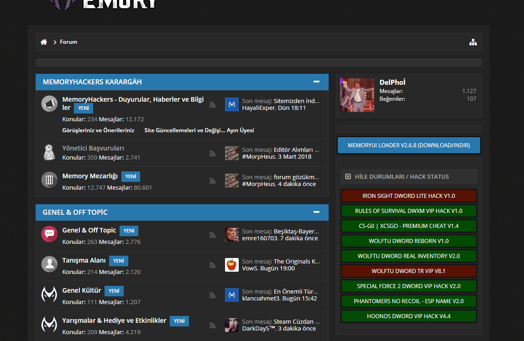Screen dimensions: 524x341
Task: Click the Duyurular forum status icon
Action: [49, 103]
